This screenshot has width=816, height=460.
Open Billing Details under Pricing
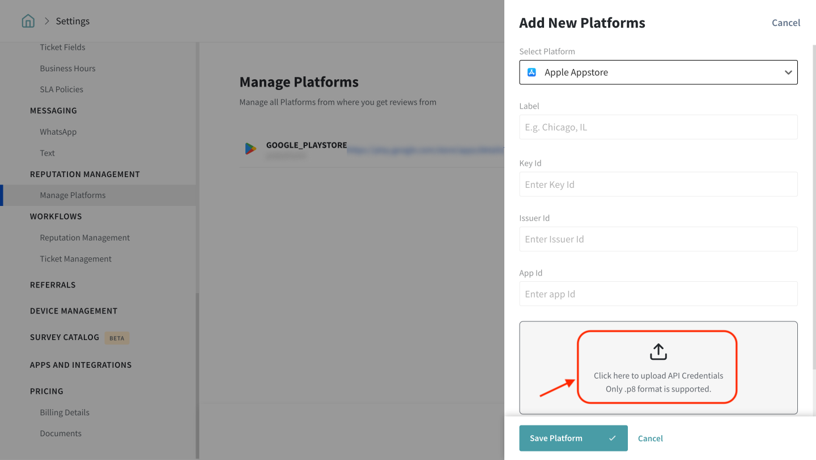[x=65, y=412]
